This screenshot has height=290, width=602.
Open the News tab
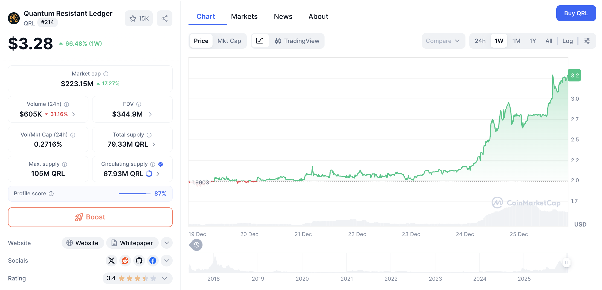pyautogui.click(x=283, y=17)
